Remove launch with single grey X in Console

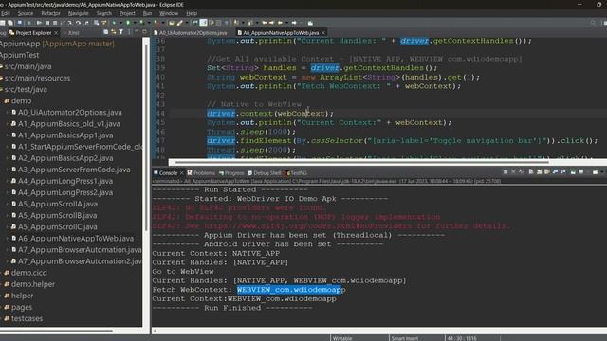coord(513,172)
